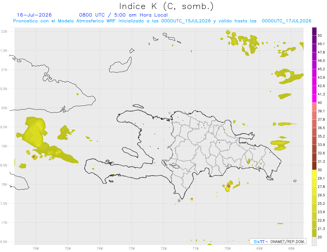Click the '21N' latitude label
327x252 pixels.
[5, 70]
